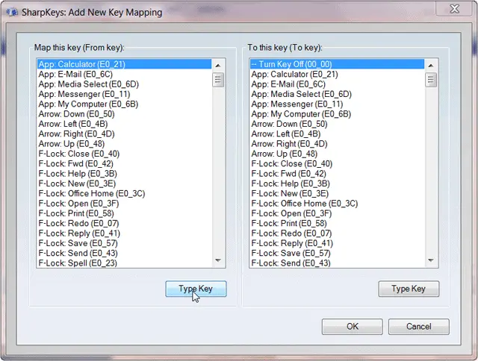Select F-Lock: Print (E0_58) in To key list

pyautogui.click(x=337, y=224)
